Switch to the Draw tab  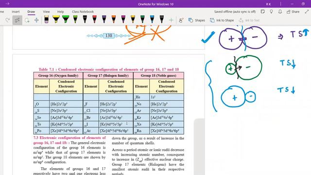tap(31, 12)
